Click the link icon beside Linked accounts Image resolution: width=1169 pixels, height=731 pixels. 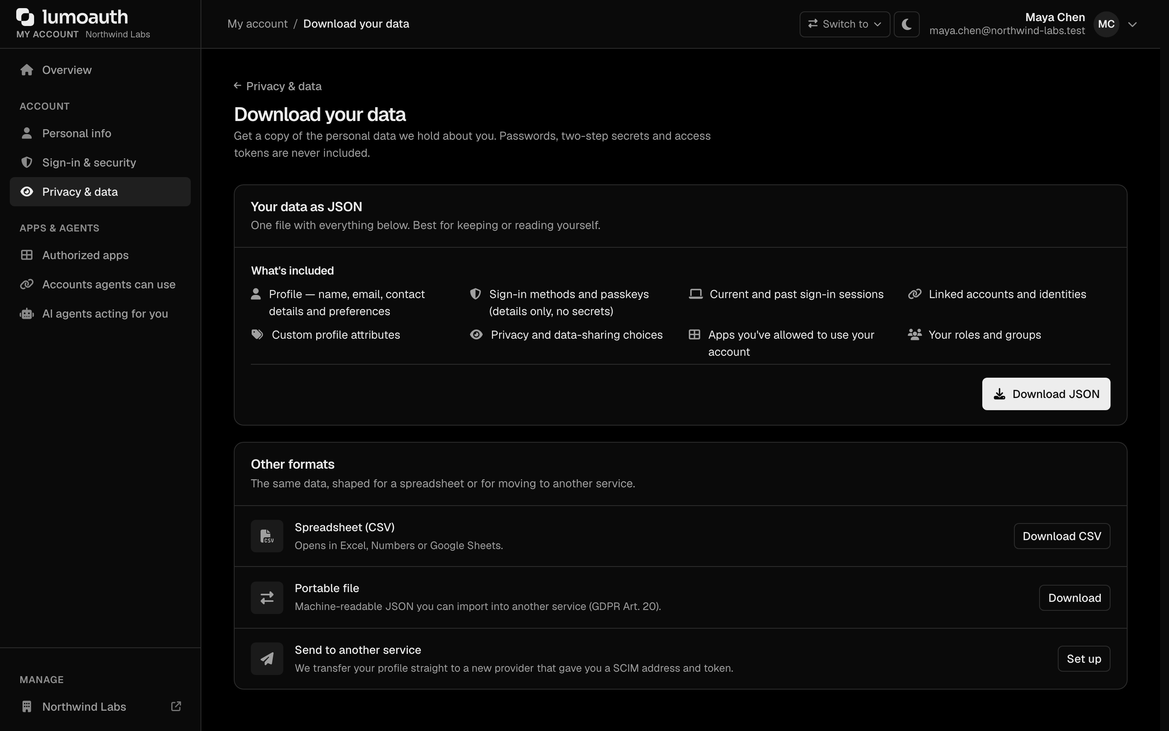914,294
